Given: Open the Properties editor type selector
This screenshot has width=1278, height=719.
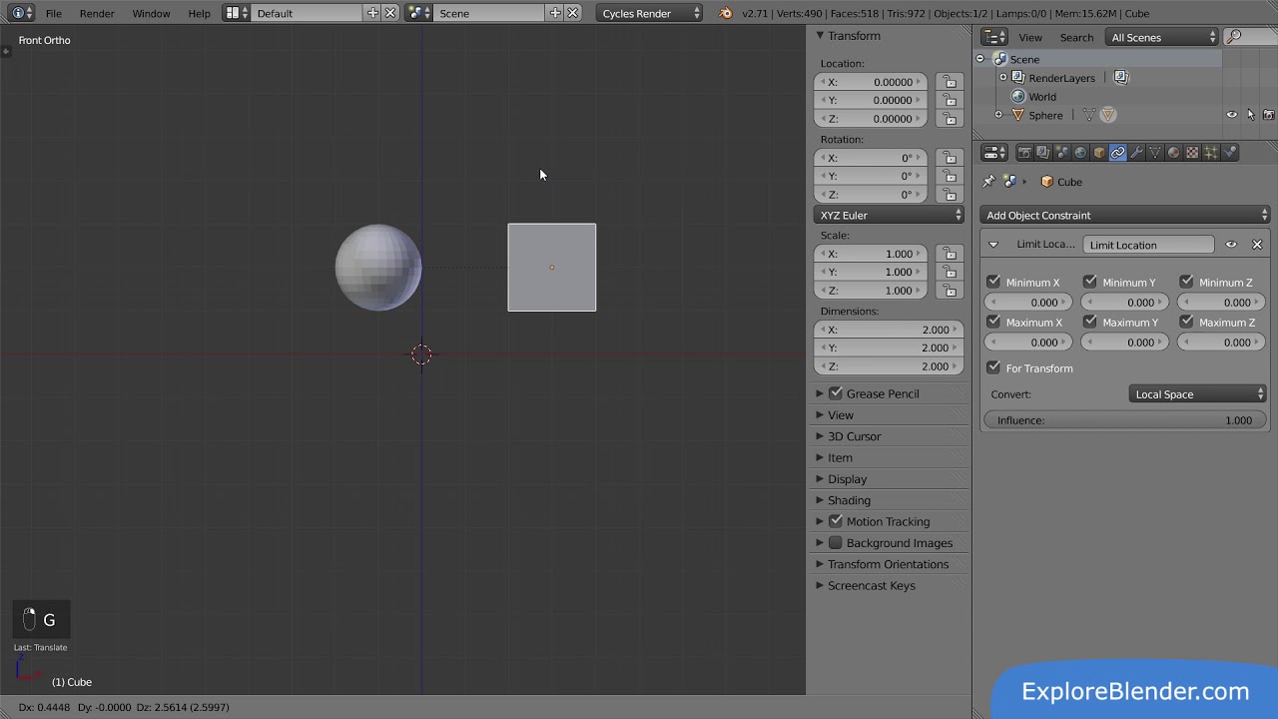Looking at the screenshot, I should tap(994, 153).
